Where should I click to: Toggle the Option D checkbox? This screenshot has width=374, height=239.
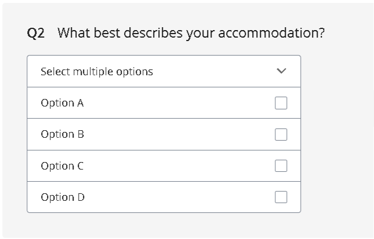coord(281,197)
